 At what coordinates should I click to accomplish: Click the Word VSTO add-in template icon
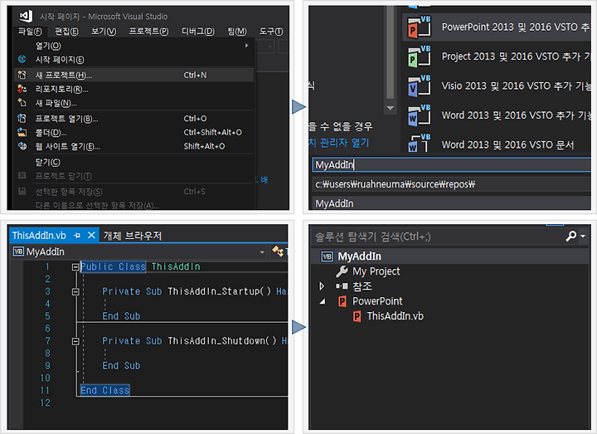point(419,115)
